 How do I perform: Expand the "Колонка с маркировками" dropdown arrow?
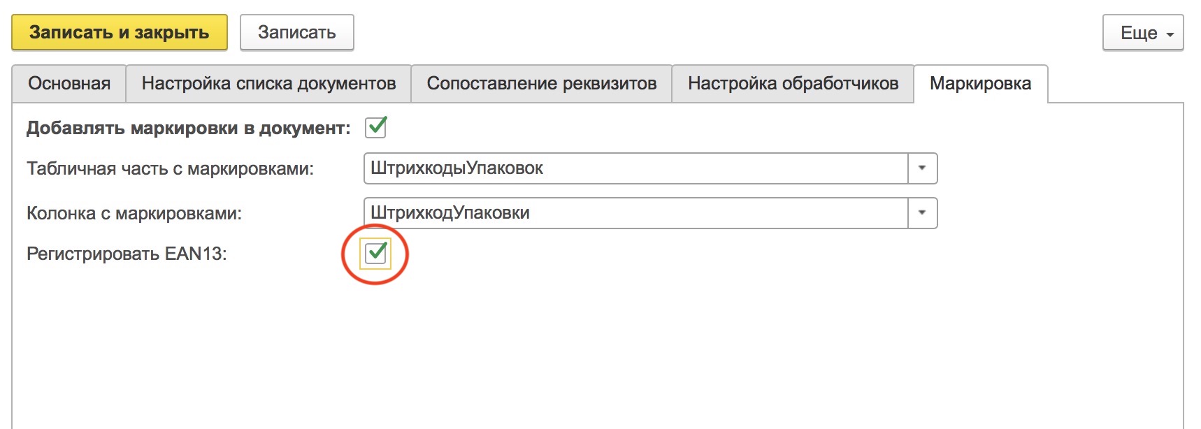tap(922, 213)
